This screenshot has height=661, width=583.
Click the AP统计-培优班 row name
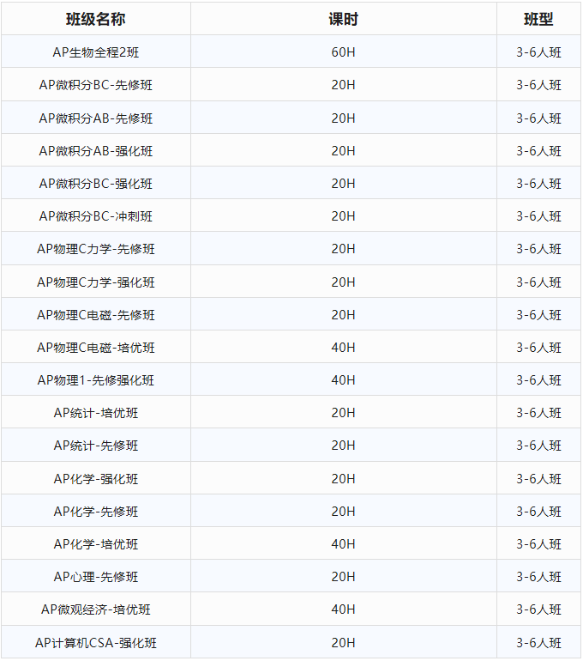(96, 413)
